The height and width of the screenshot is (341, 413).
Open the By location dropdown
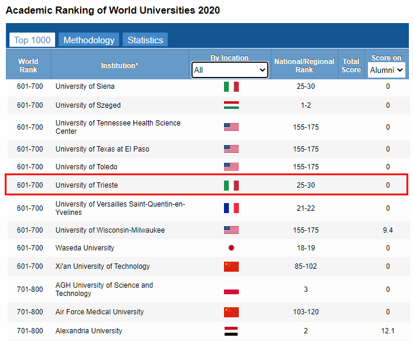point(230,70)
